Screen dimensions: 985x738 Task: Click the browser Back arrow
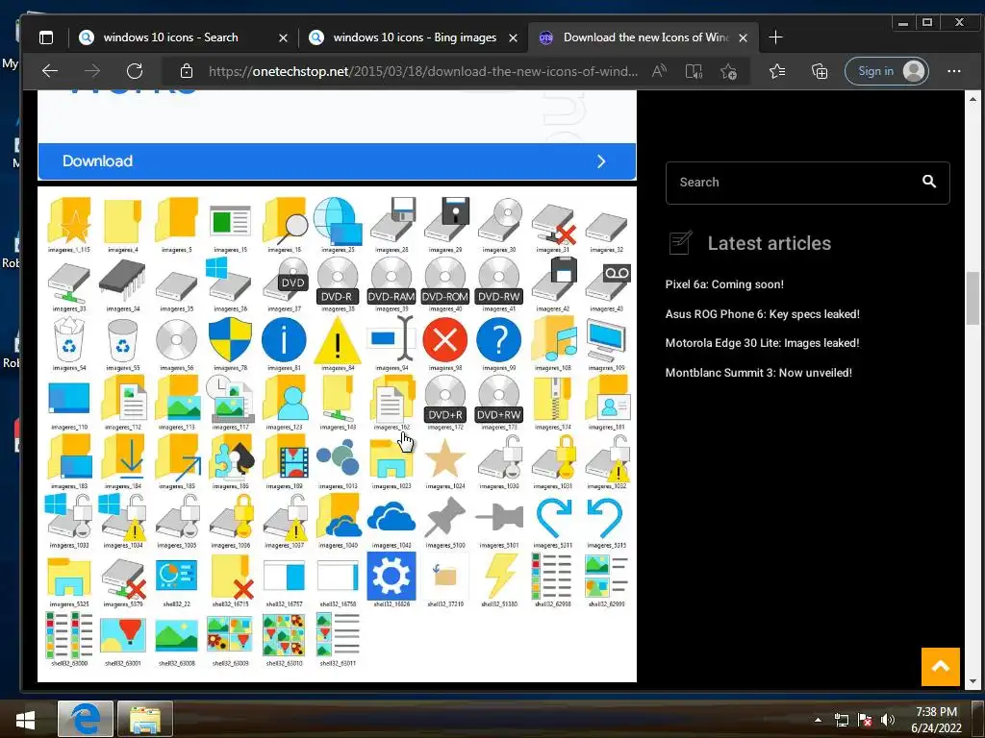[50, 71]
